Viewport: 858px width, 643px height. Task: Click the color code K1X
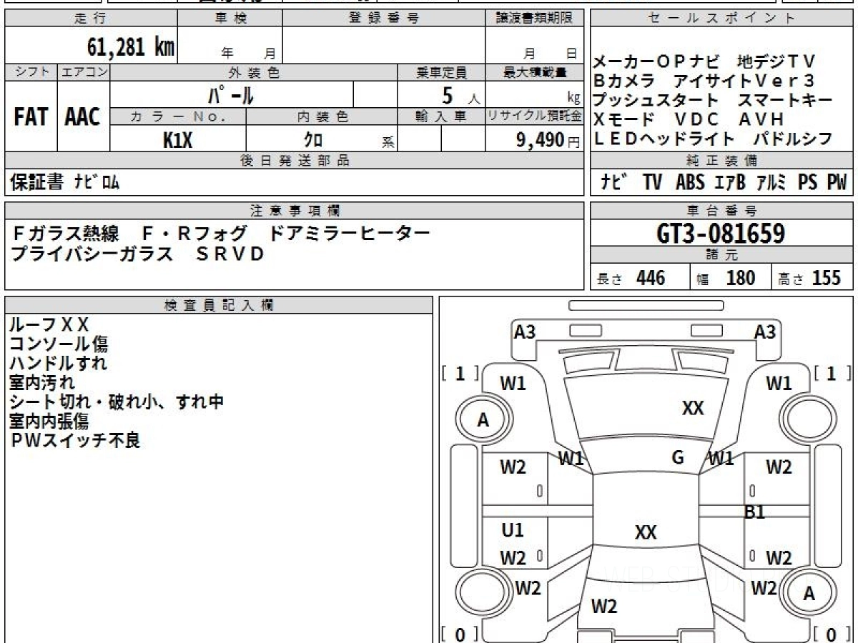(178, 140)
